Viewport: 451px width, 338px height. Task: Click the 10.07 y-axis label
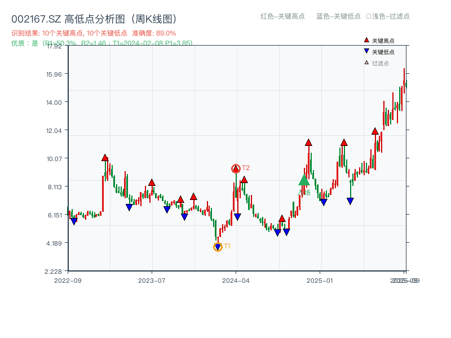pyautogui.click(x=54, y=159)
